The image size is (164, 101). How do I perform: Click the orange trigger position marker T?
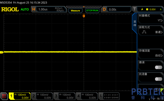84,16
